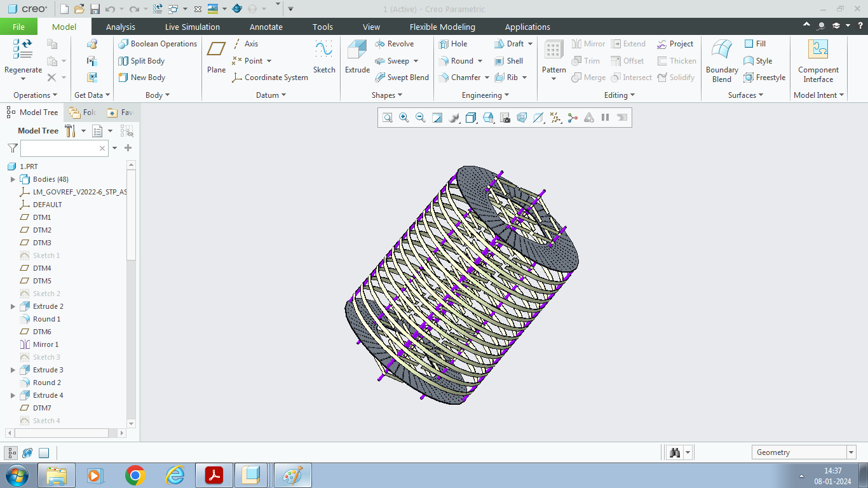868x488 pixels.
Task: Select the Extrude tool
Action: (x=357, y=57)
